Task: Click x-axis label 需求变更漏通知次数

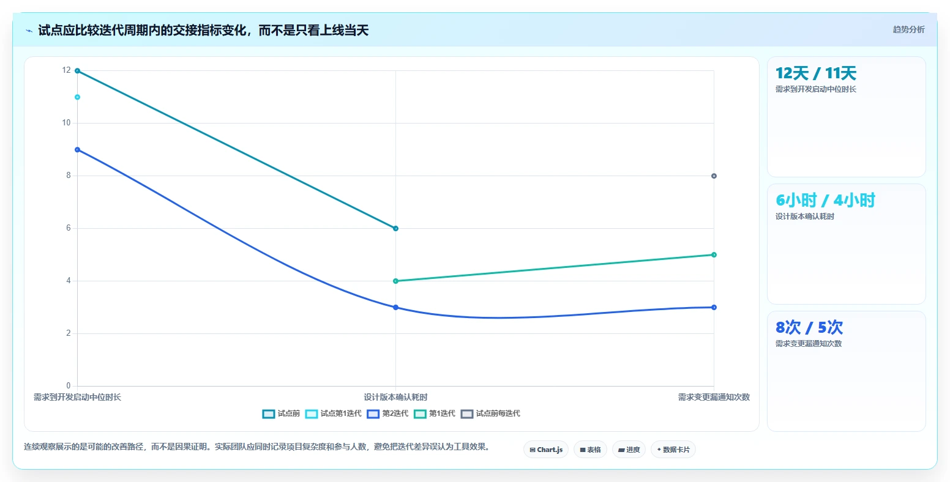Action: (714, 398)
